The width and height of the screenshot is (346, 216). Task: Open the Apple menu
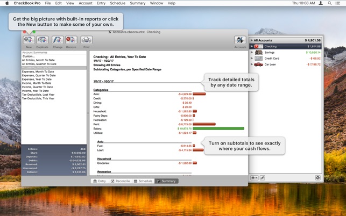pyautogui.click(x=7, y=3)
